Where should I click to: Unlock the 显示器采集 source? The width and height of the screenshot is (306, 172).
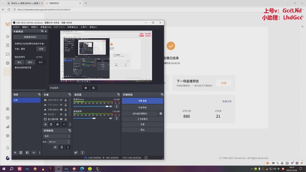(x=65, y=119)
